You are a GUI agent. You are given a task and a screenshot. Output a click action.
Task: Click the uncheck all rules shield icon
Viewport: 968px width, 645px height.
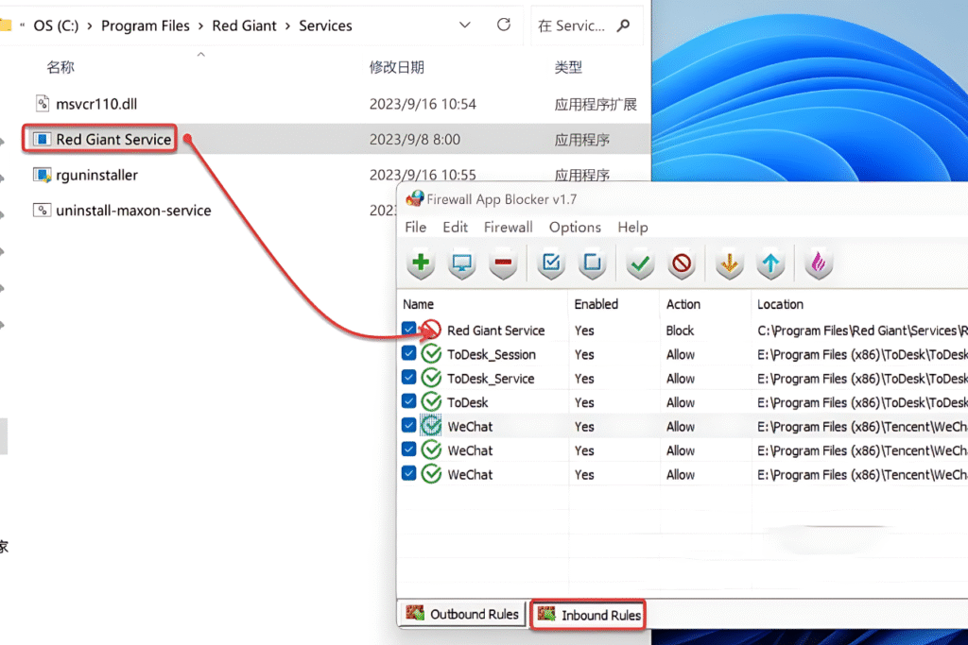(592, 263)
